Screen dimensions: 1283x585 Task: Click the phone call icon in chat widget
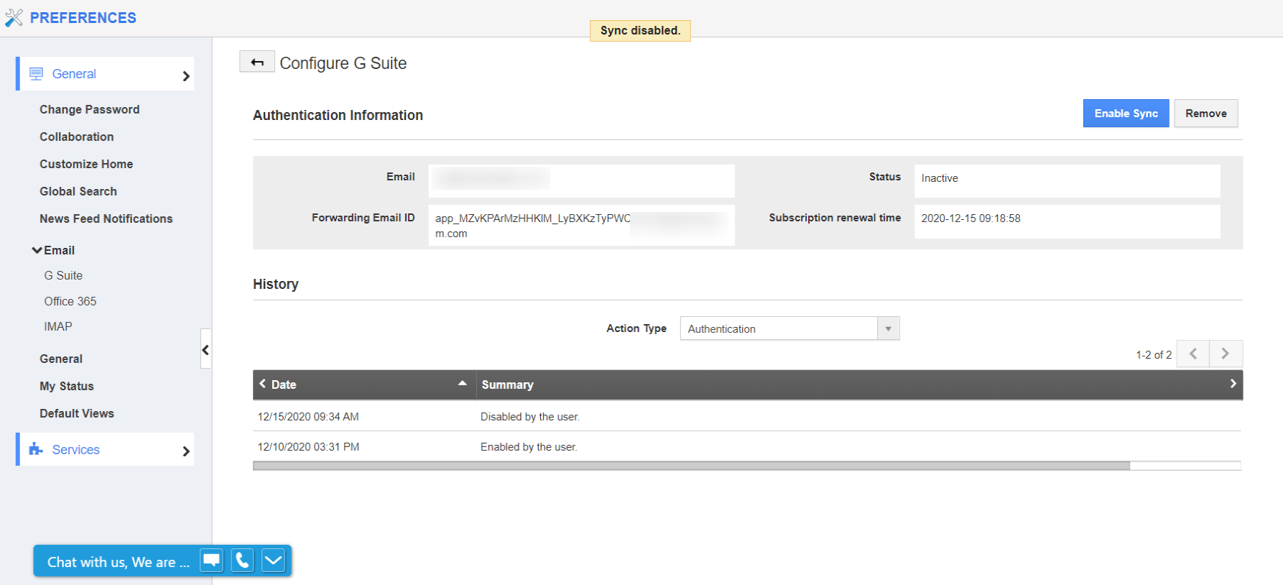[242, 560]
